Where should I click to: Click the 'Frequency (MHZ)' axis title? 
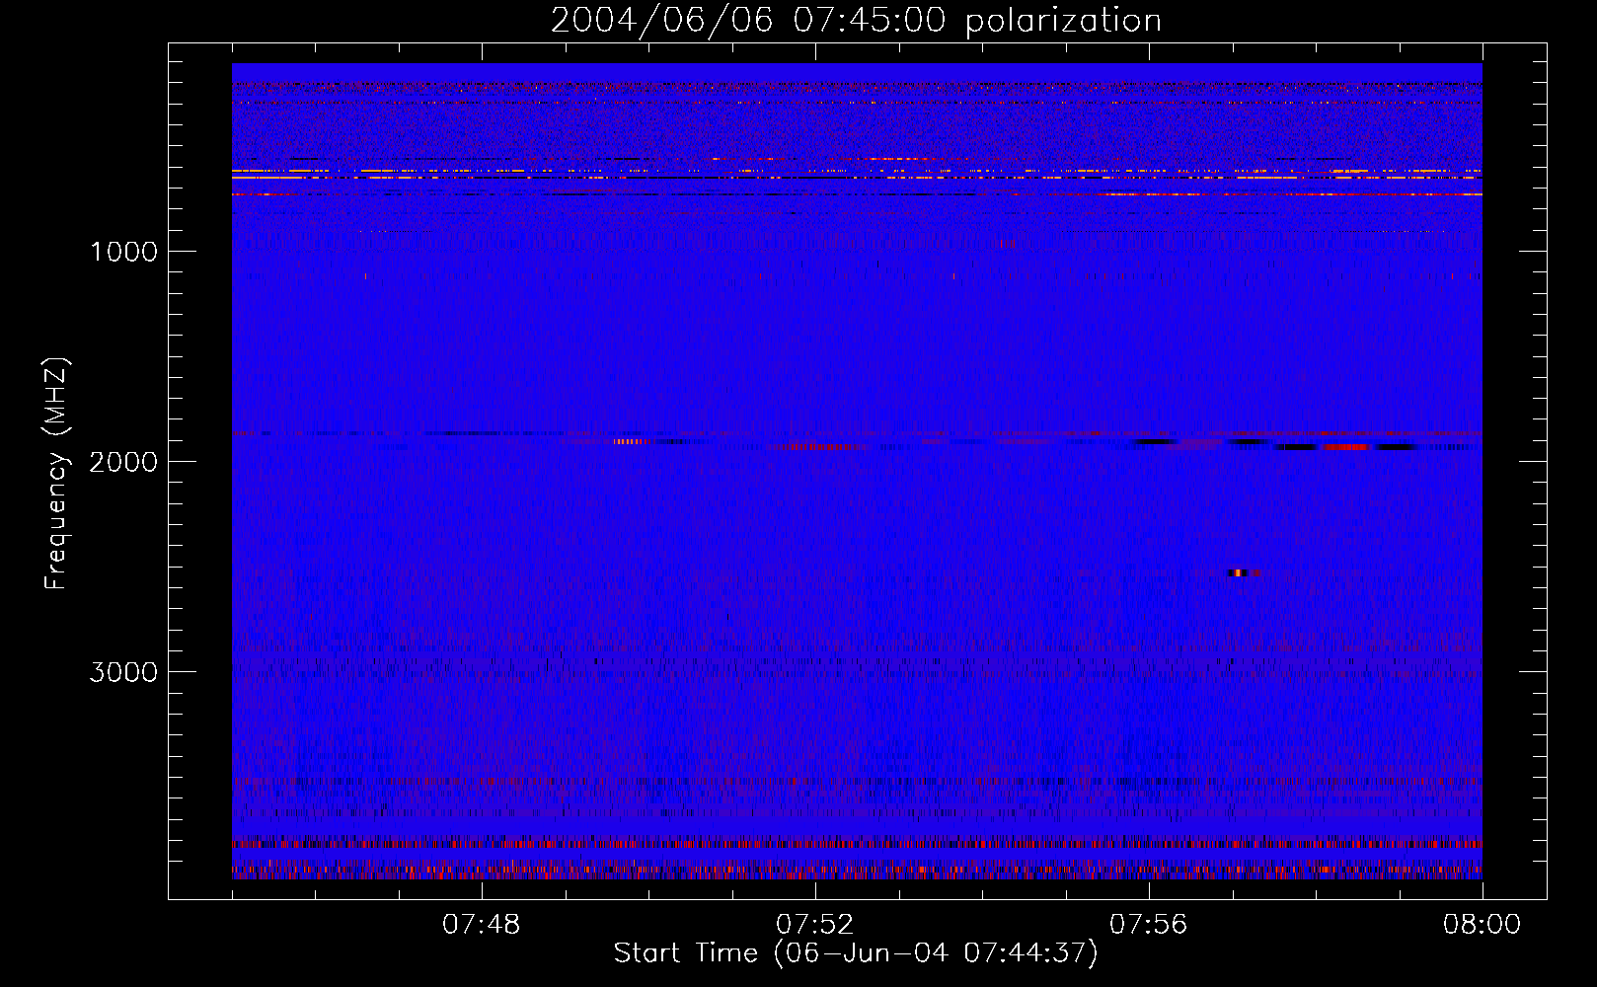56,473
